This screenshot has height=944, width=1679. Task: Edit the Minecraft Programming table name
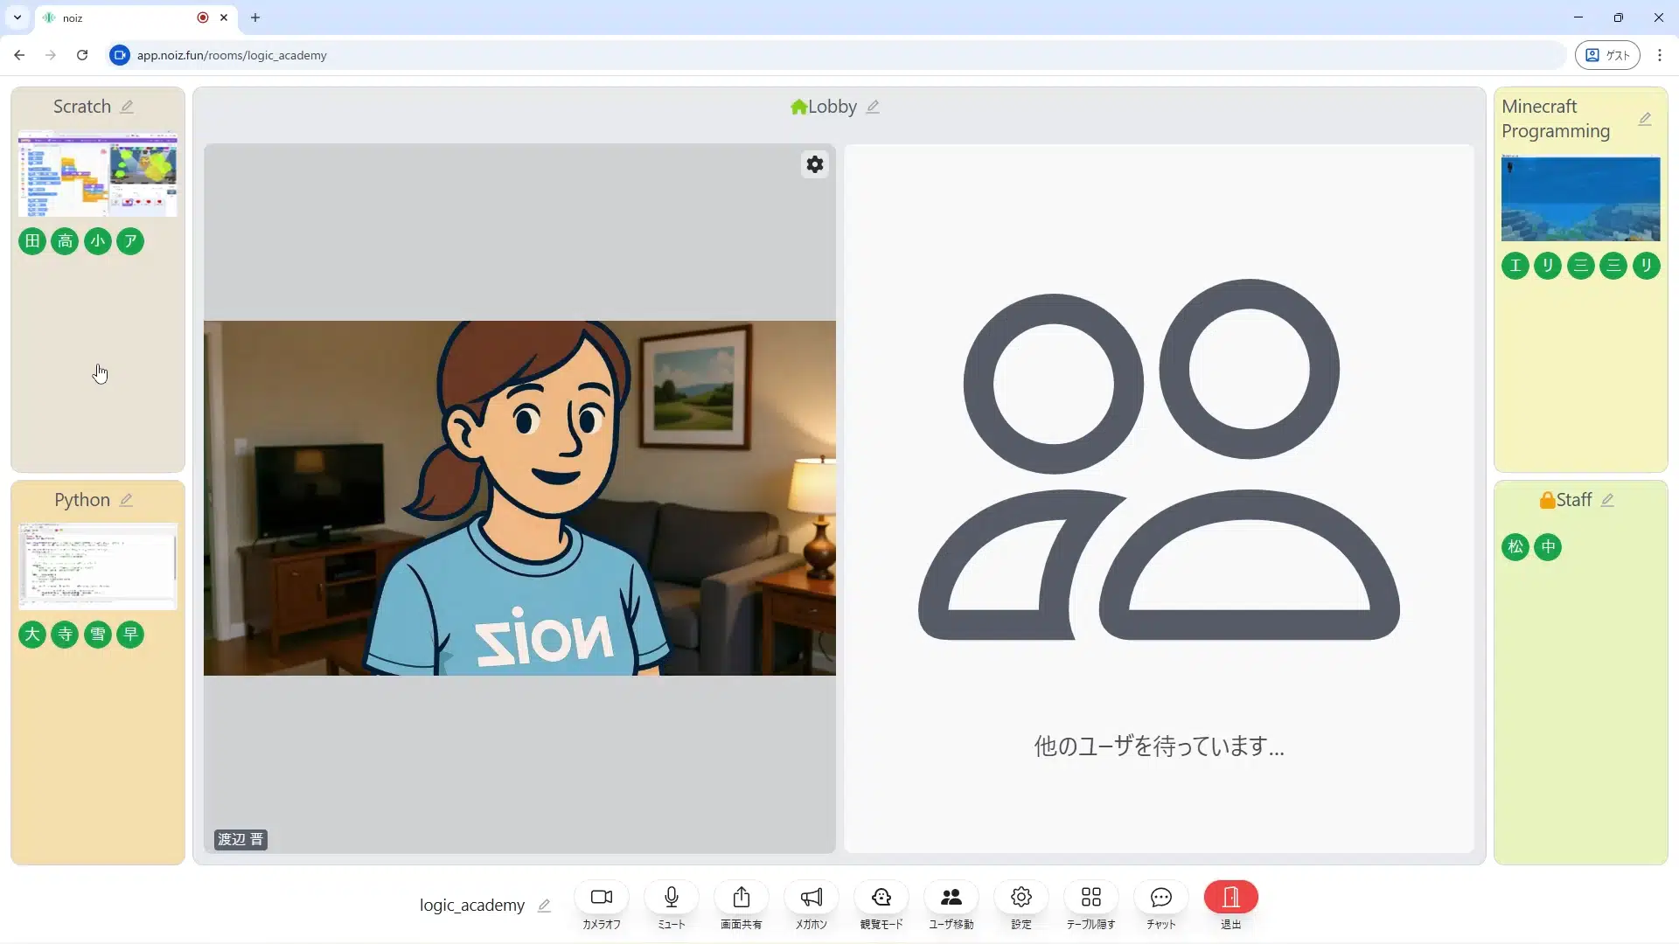(1647, 119)
